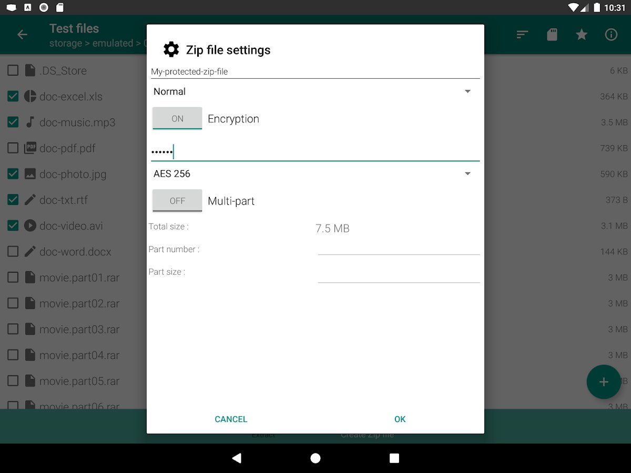Click the Part number input field
The height and width of the screenshot is (473, 631).
click(x=399, y=247)
